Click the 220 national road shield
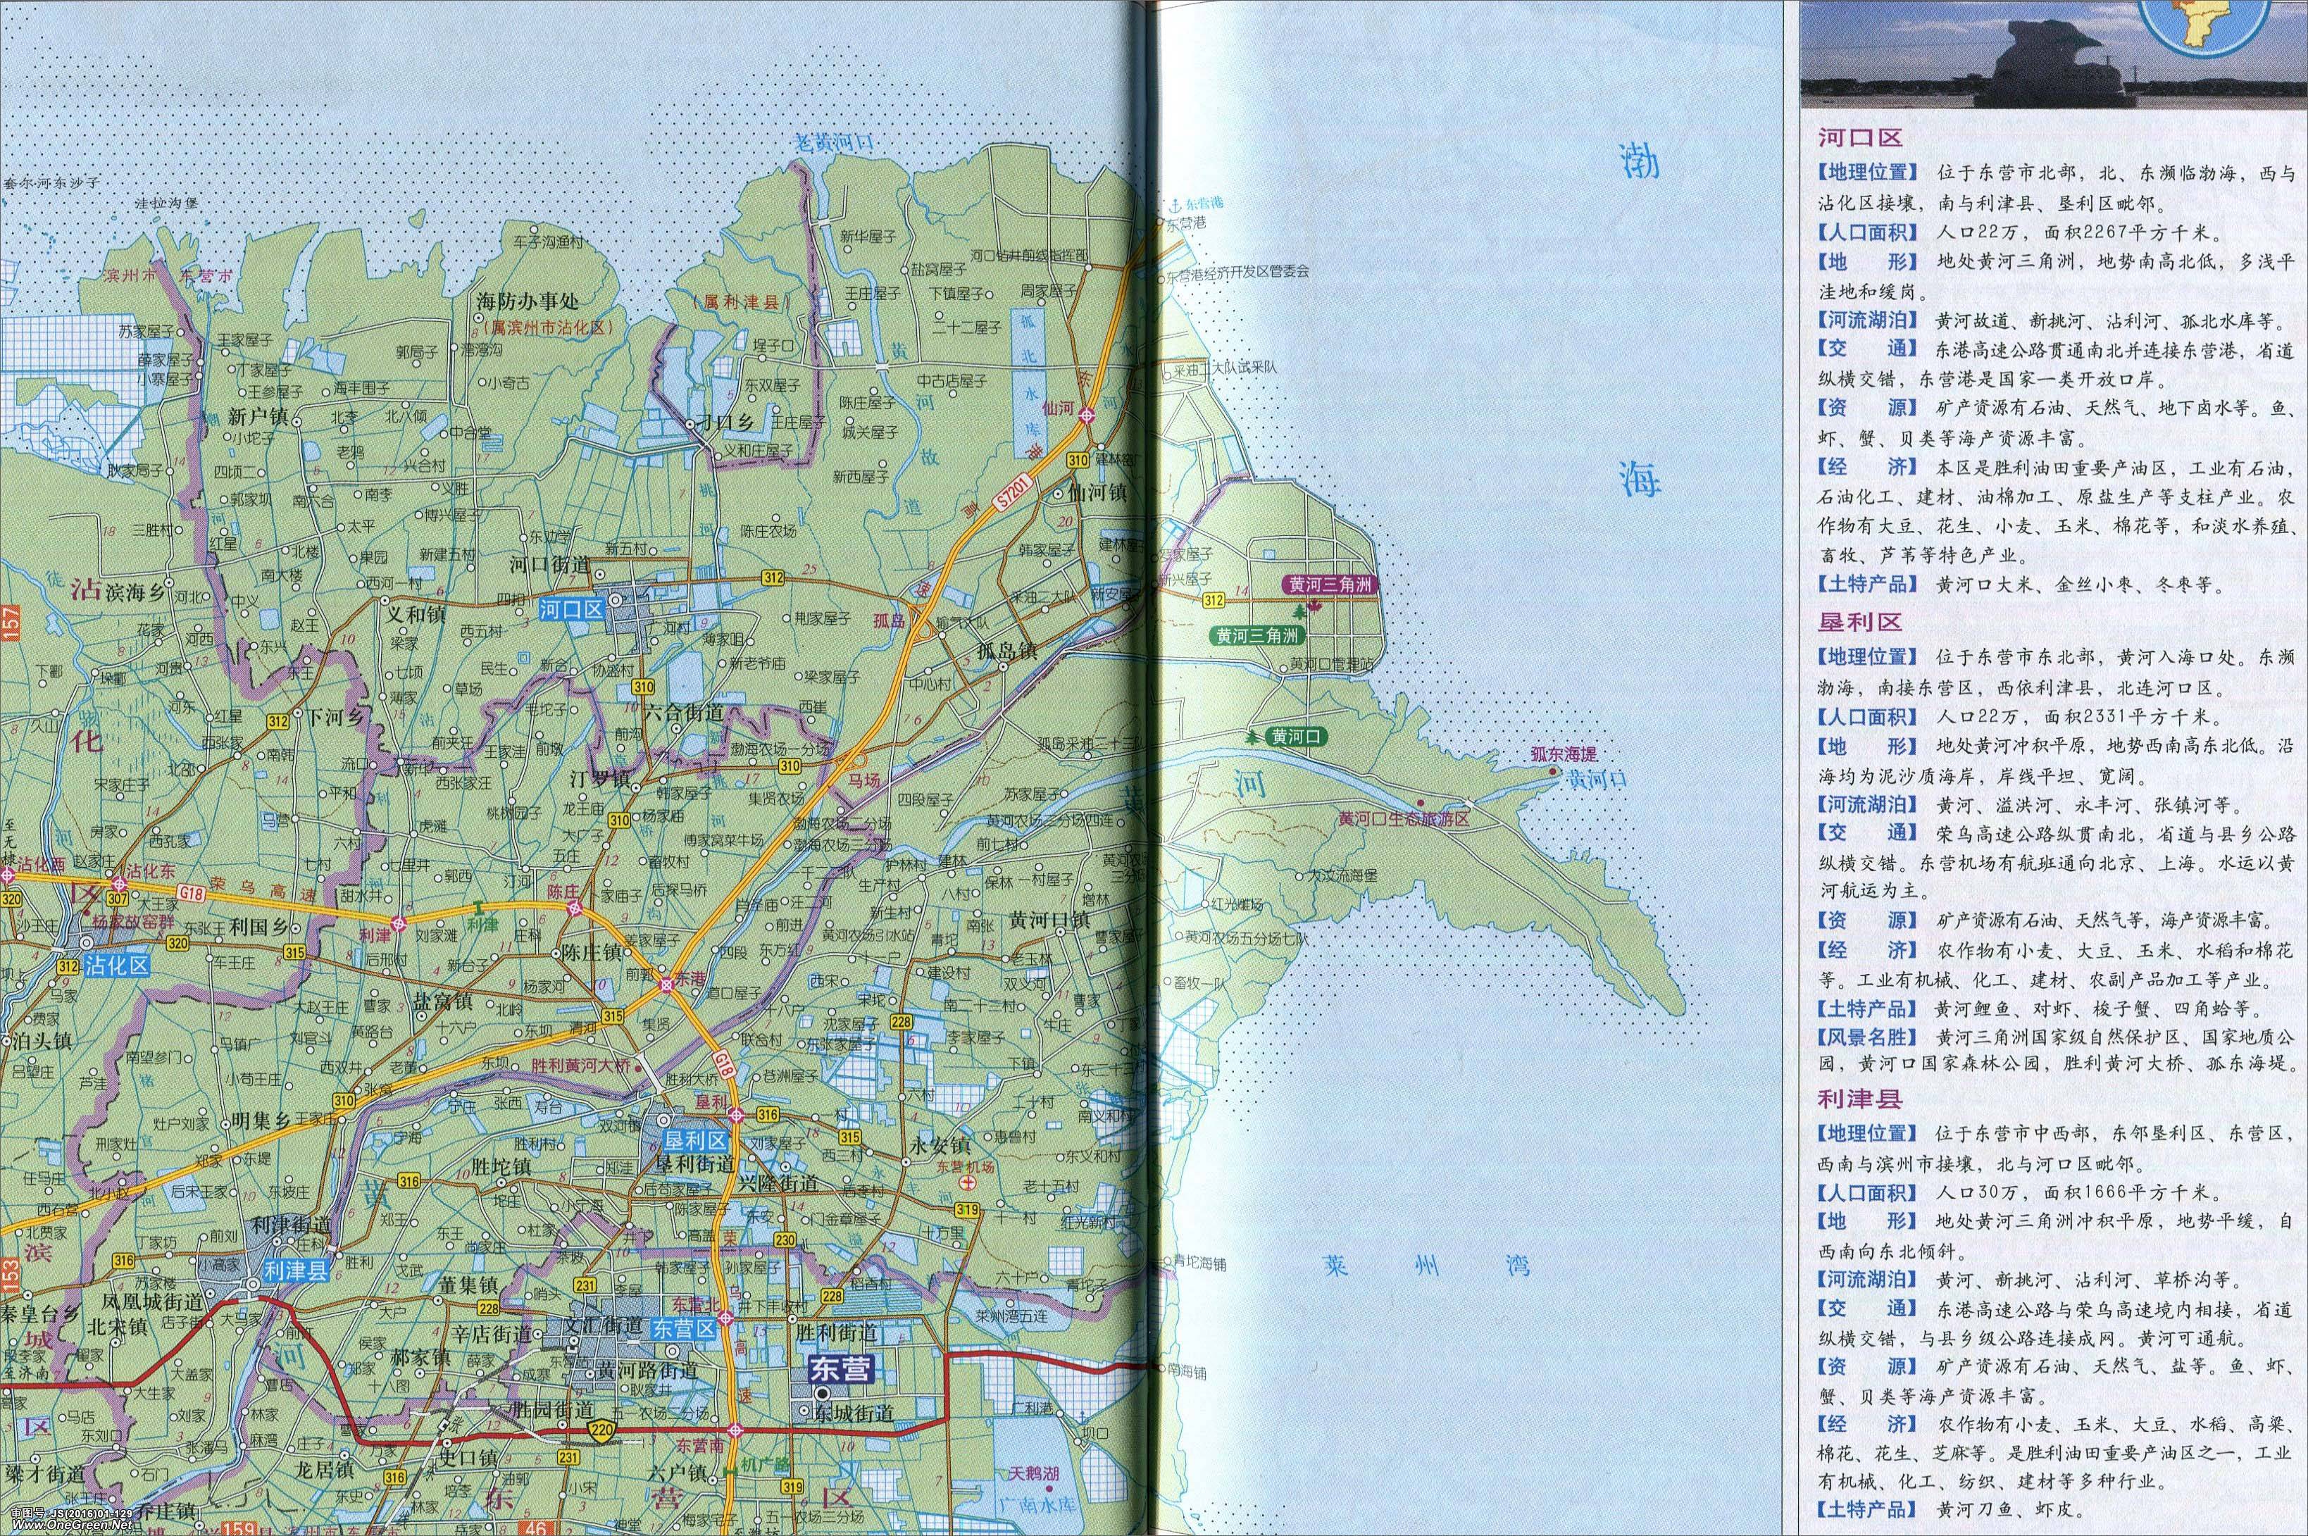Image resolution: width=2308 pixels, height=1536 pixels. (601, 1431)
